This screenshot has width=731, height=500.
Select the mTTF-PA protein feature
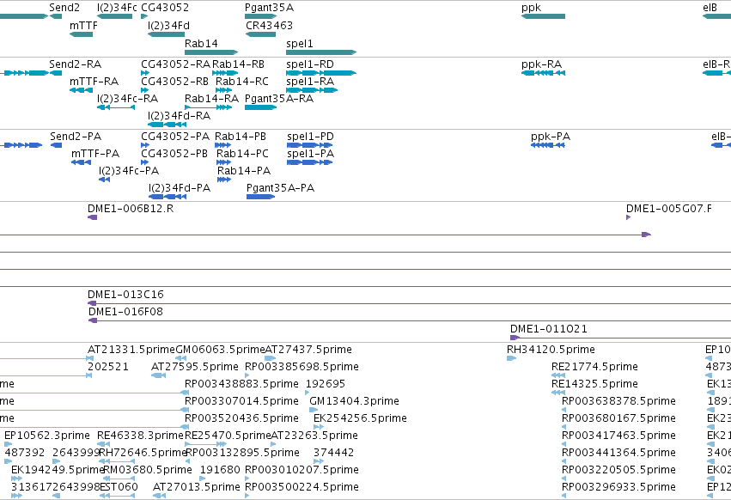[81, 162]
